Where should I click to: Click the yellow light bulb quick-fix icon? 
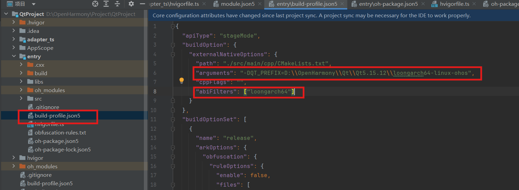coord(182,81)
